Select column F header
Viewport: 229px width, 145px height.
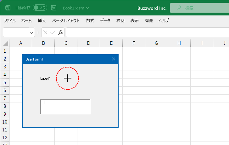(x=134, y=43)
